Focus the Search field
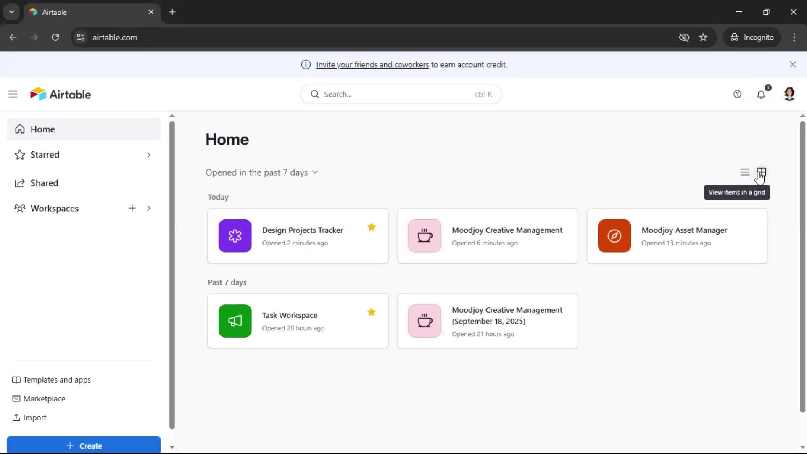Viewport: 807px width, 454px height. coord(401,94)
